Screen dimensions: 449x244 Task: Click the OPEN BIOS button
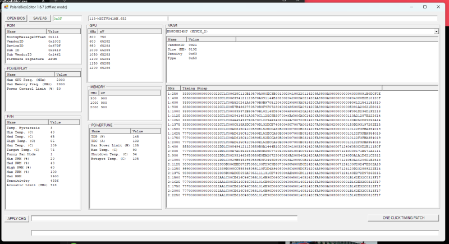16,19
